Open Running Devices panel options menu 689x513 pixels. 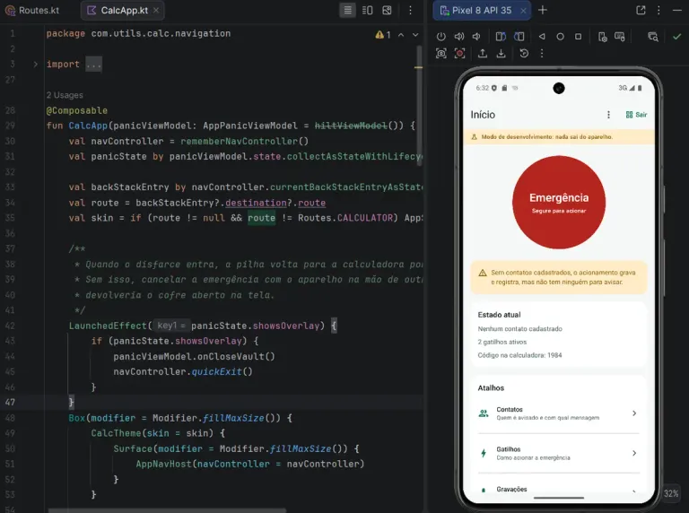pos(658,10)
